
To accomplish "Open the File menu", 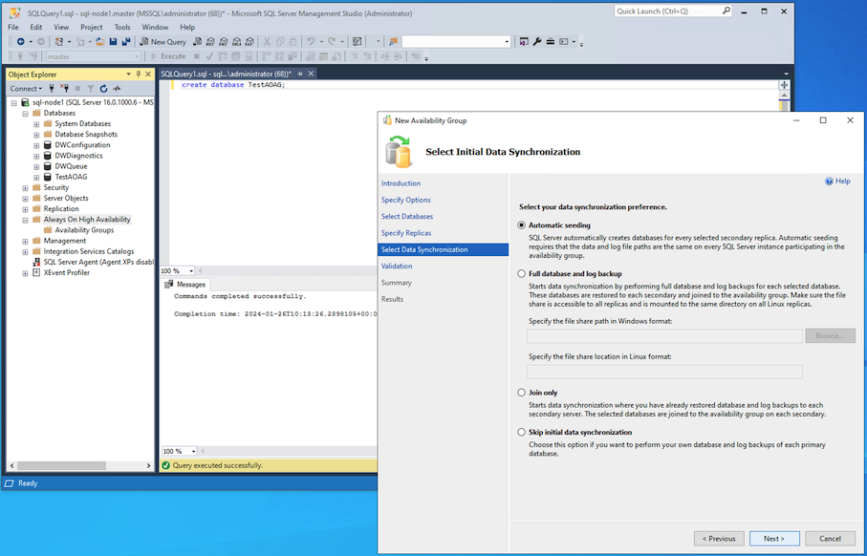I will (x=13, y=27).
